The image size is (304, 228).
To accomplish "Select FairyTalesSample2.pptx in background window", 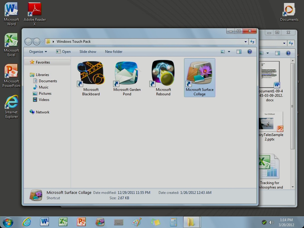I will [271, 126].
